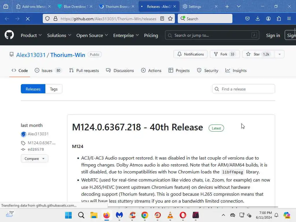
Task: Open Firefox View icon in tab bar
Action: point(6,6)
